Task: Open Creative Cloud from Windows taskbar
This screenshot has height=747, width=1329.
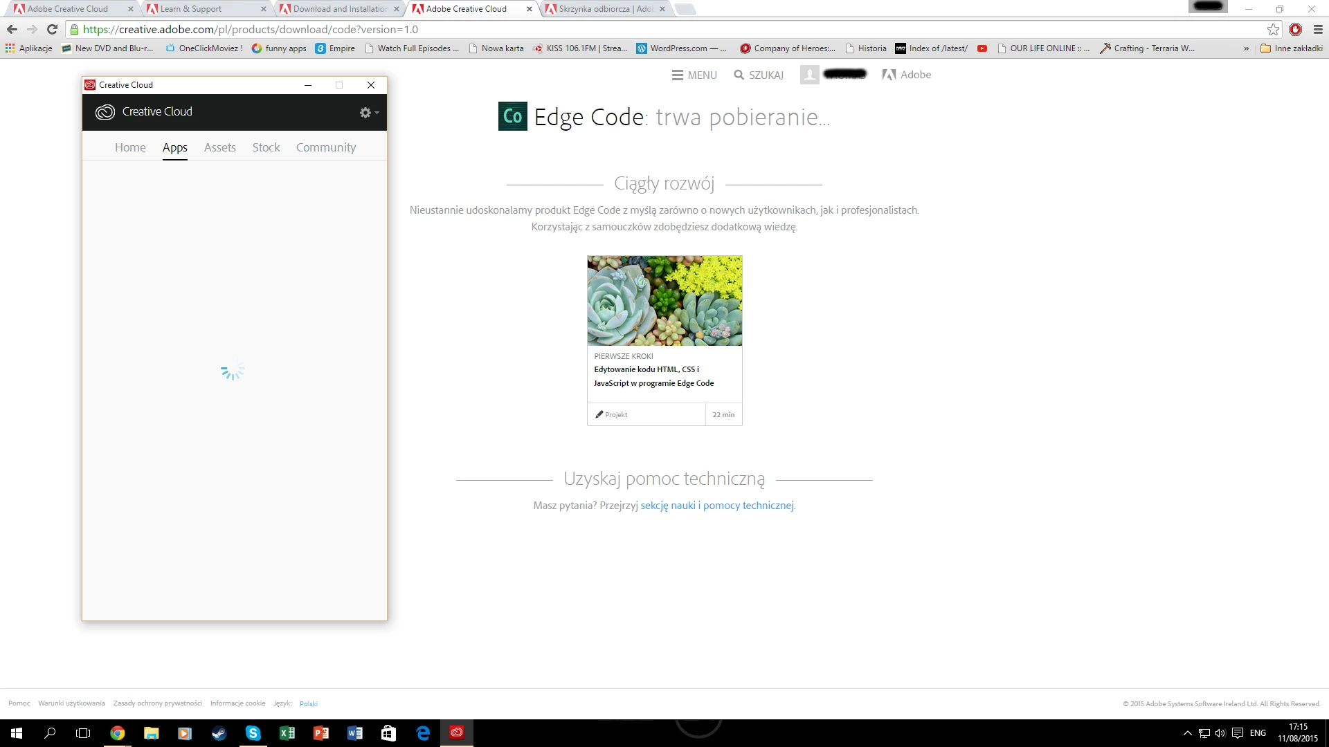Action: pos(457,732)
